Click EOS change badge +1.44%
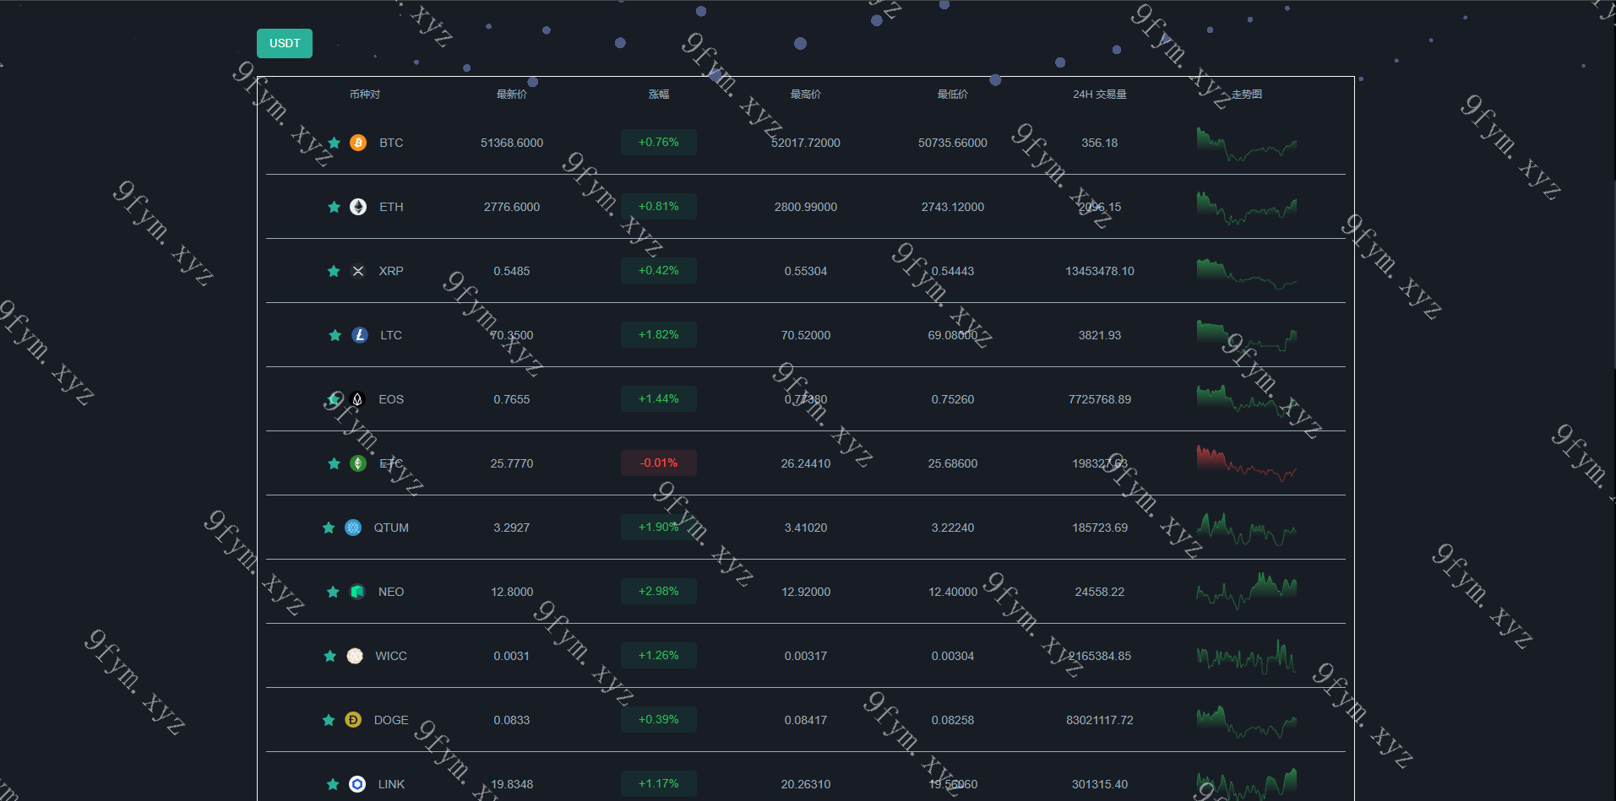 click(659, 399)
